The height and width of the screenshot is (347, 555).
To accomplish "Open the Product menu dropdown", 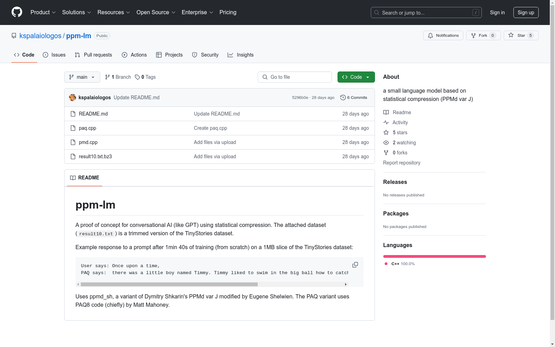I will [43, 12].
